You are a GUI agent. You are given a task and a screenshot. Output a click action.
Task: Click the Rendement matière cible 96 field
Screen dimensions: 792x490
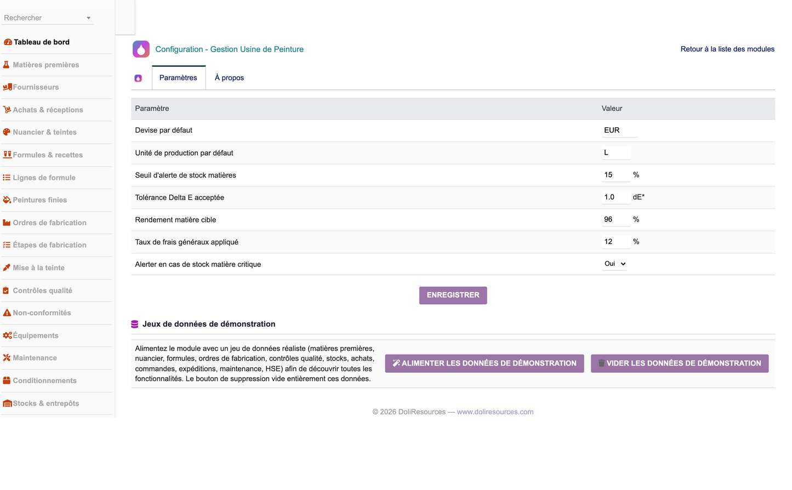[x=616, y=219]
